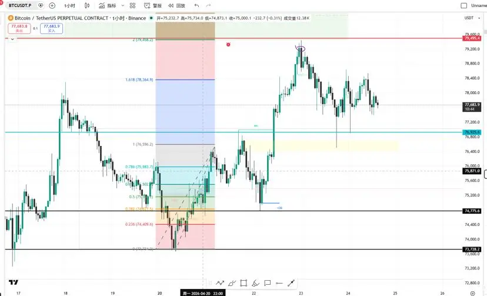The image size is (487, 296).
Task: Select the callout comment tool
Action: tap(267, 283)
